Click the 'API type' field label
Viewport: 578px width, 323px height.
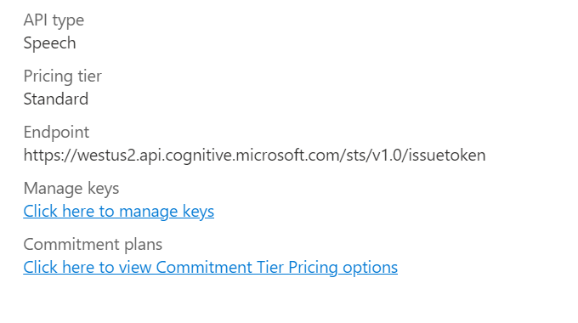click(x=54, y=20)
